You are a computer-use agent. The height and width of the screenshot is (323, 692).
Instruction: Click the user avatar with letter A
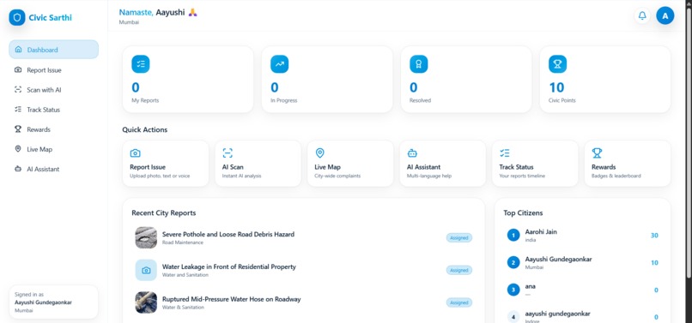click(x=665, y=16)
